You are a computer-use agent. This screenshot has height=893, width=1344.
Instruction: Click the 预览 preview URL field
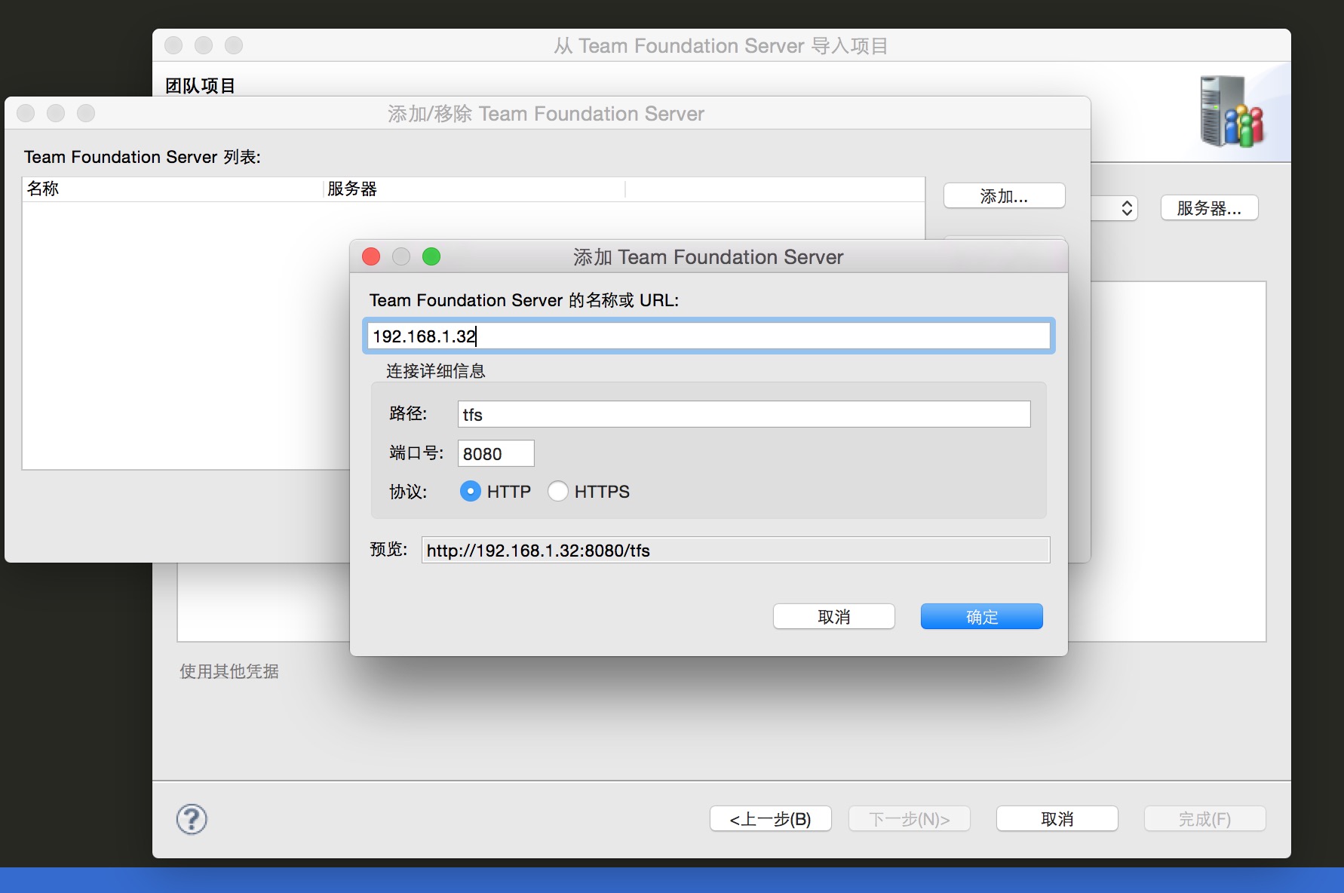point(735,551)
